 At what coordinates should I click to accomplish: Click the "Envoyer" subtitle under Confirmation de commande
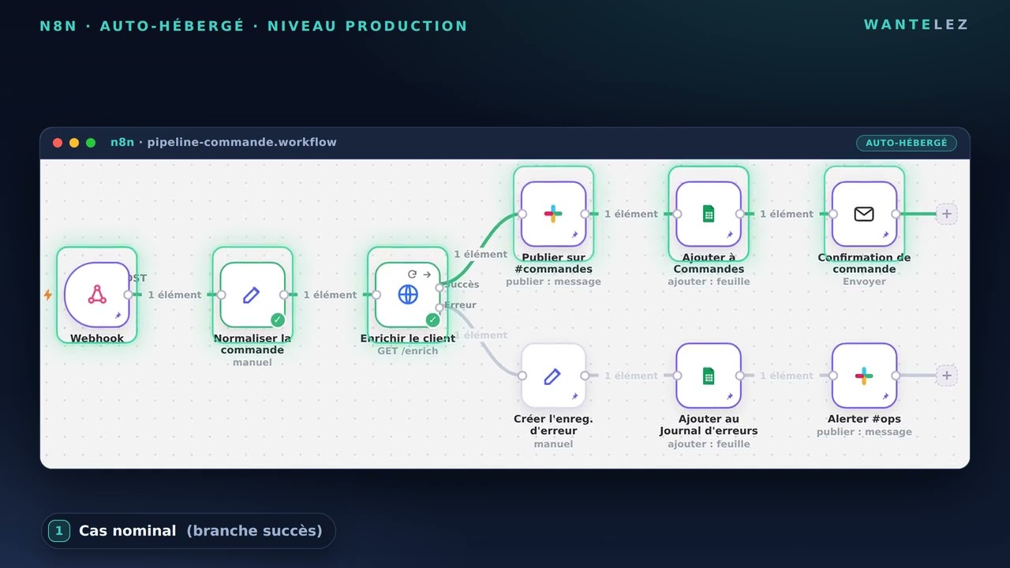[864, 282]
